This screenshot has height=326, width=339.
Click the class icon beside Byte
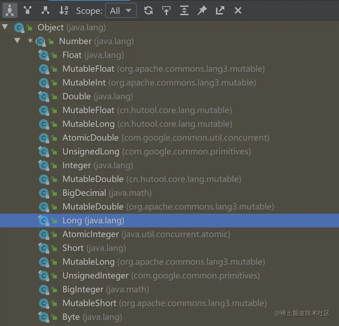(x=44, y=317)
